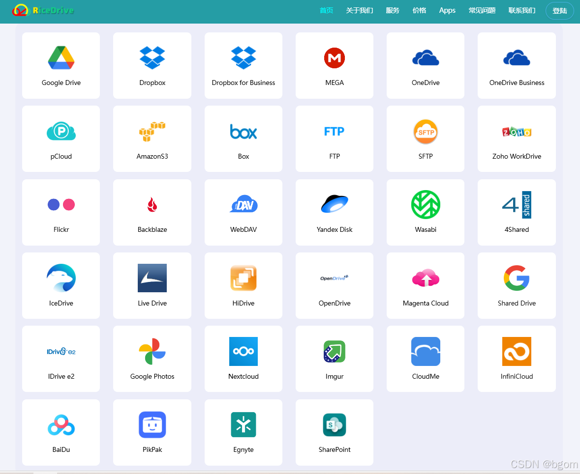The image size is (580, 474).
Task: Open the 服务 menu item
Action: [x=393, y=10]
